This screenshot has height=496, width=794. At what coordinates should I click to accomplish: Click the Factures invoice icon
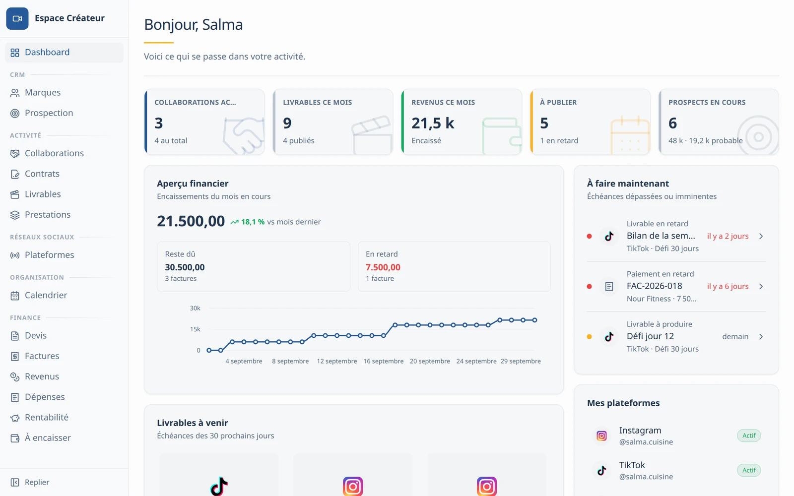coord(15,356)
